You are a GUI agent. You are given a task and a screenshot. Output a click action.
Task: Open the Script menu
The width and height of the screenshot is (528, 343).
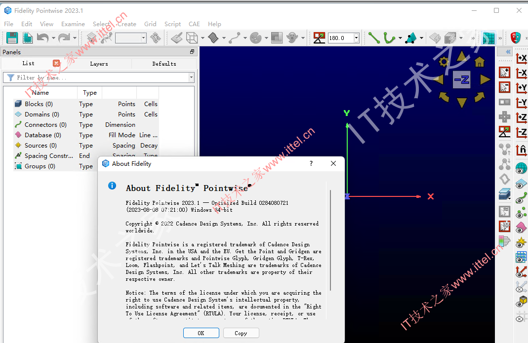click(172, 24)
